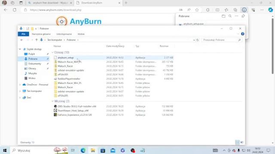Click the browser back button
This screenshot has height=154, width=275.
tap(6, 10)
